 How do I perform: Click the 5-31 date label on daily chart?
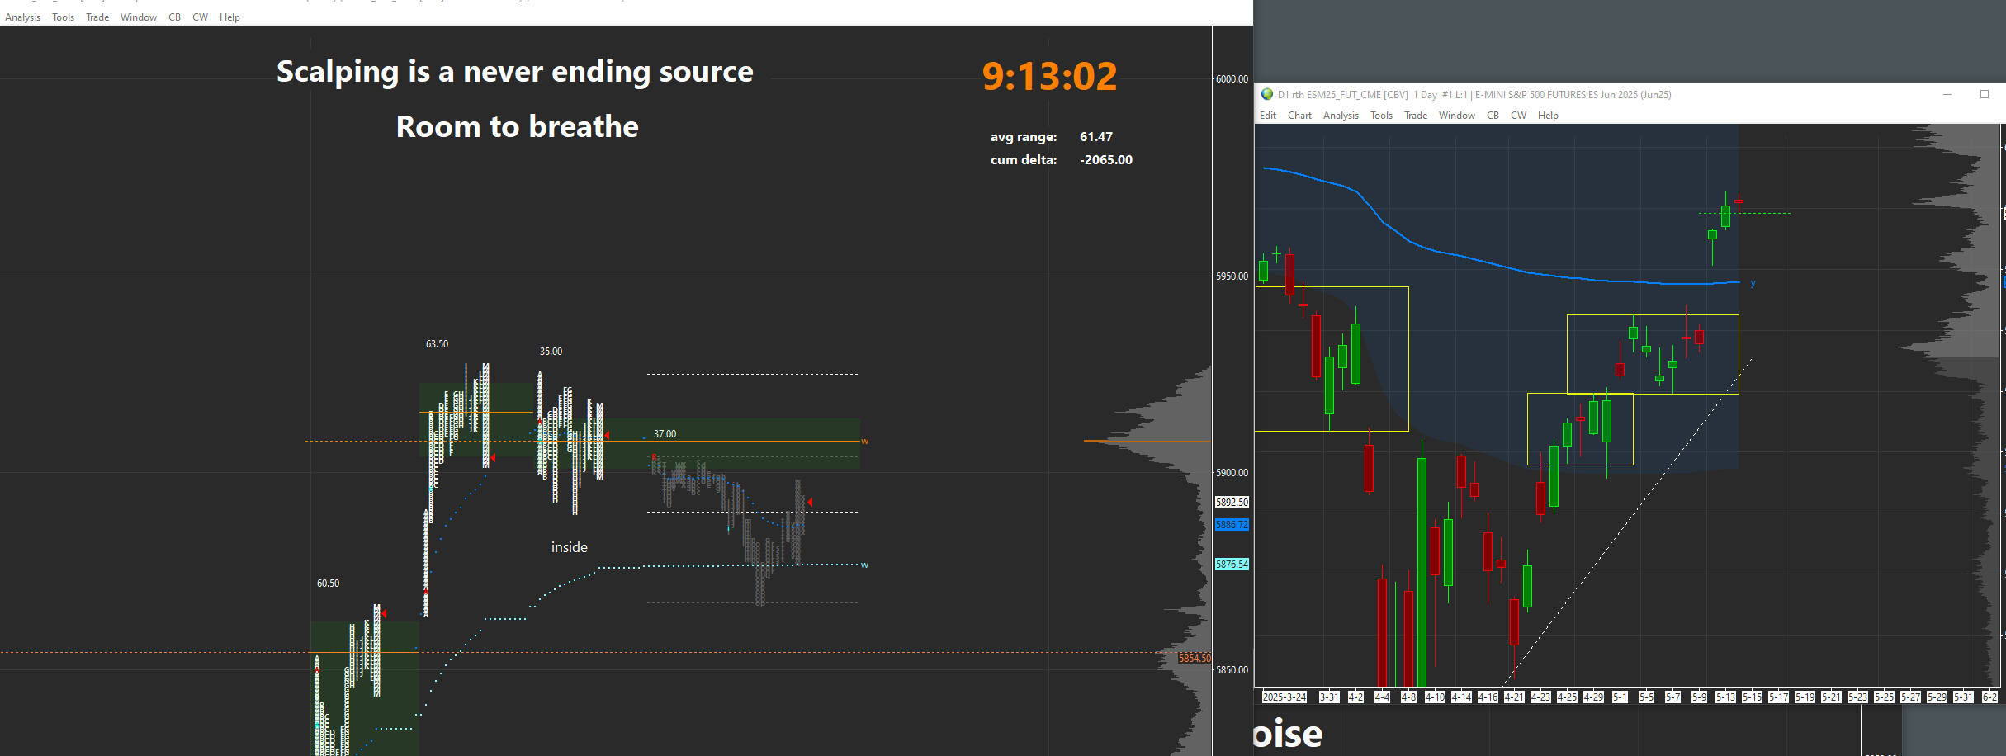(x=1963, y=697)
